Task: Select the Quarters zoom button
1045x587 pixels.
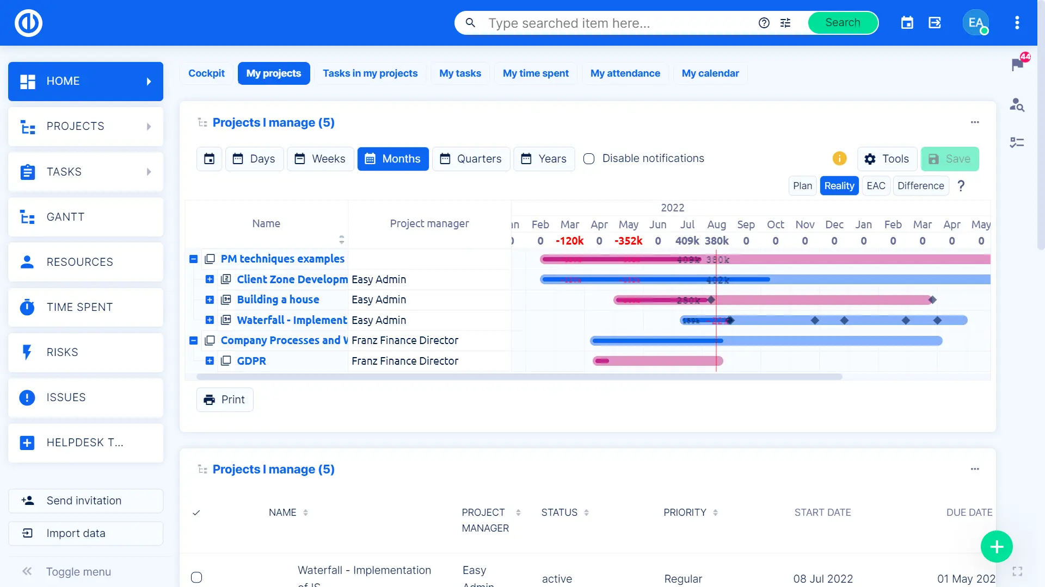Action: [471, 159]
